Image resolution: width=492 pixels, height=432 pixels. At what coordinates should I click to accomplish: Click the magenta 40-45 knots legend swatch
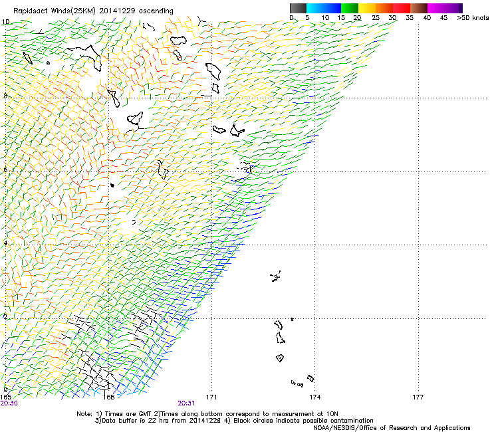436,8
